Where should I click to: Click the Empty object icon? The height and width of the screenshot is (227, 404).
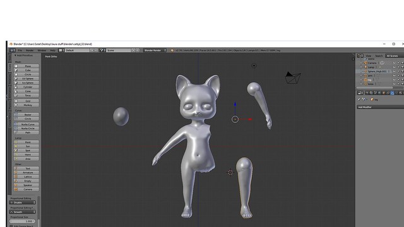(x=16, y=181)
